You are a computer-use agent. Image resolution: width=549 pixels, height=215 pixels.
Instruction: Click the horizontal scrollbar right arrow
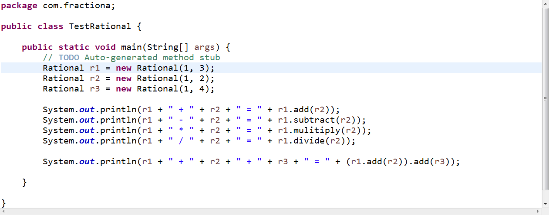(538, 211)
